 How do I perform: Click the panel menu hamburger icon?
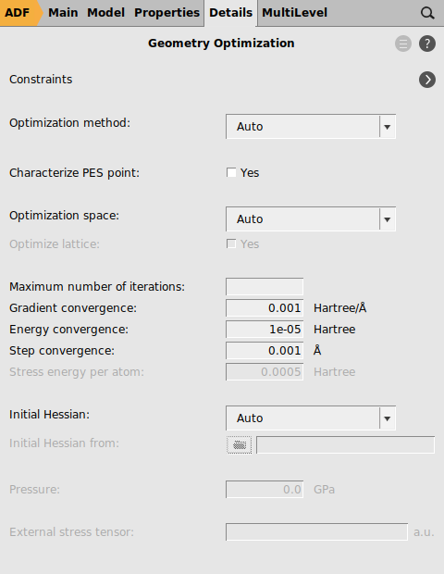point(403,44)
